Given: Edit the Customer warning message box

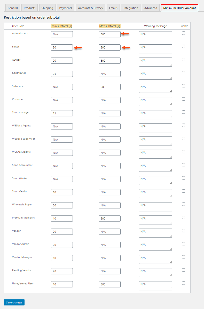Looking at the screenshot, I should [x=155, y=101].
